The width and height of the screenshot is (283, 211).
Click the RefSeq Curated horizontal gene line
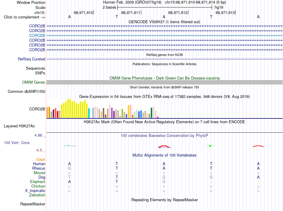point(164,59)
